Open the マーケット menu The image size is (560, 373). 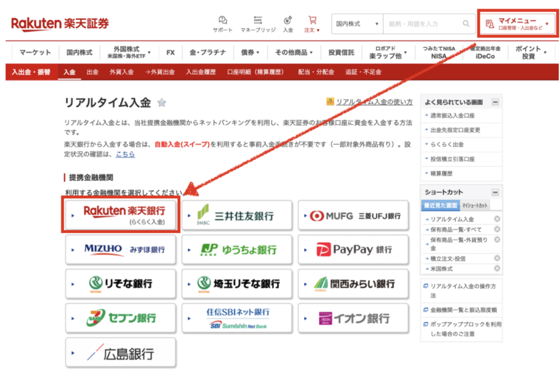click(x=35, y=52)
